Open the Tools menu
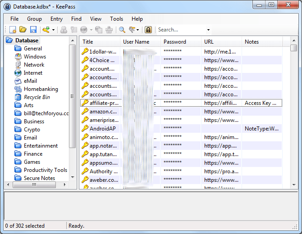This screenshot has height=234, width=302. (116, 19)
